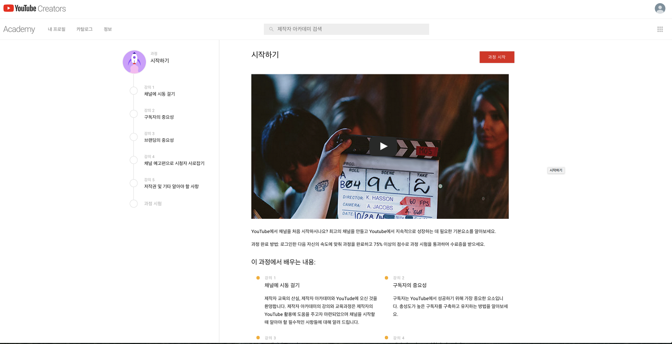Open the 내 프로필 menu item
The height and width of the screenshot is (344, 672).
click(x=57, y=29)
